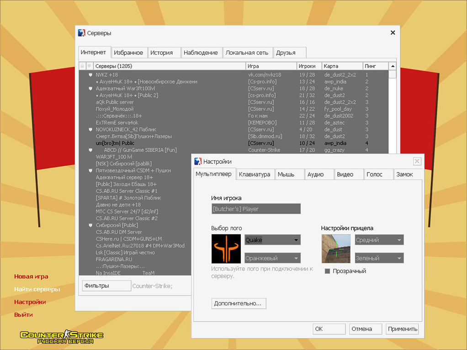The height and width of the screenshot is (350, 467).
Task: Select the FRAGARENA.RU server row
Action: pos(135,259)
